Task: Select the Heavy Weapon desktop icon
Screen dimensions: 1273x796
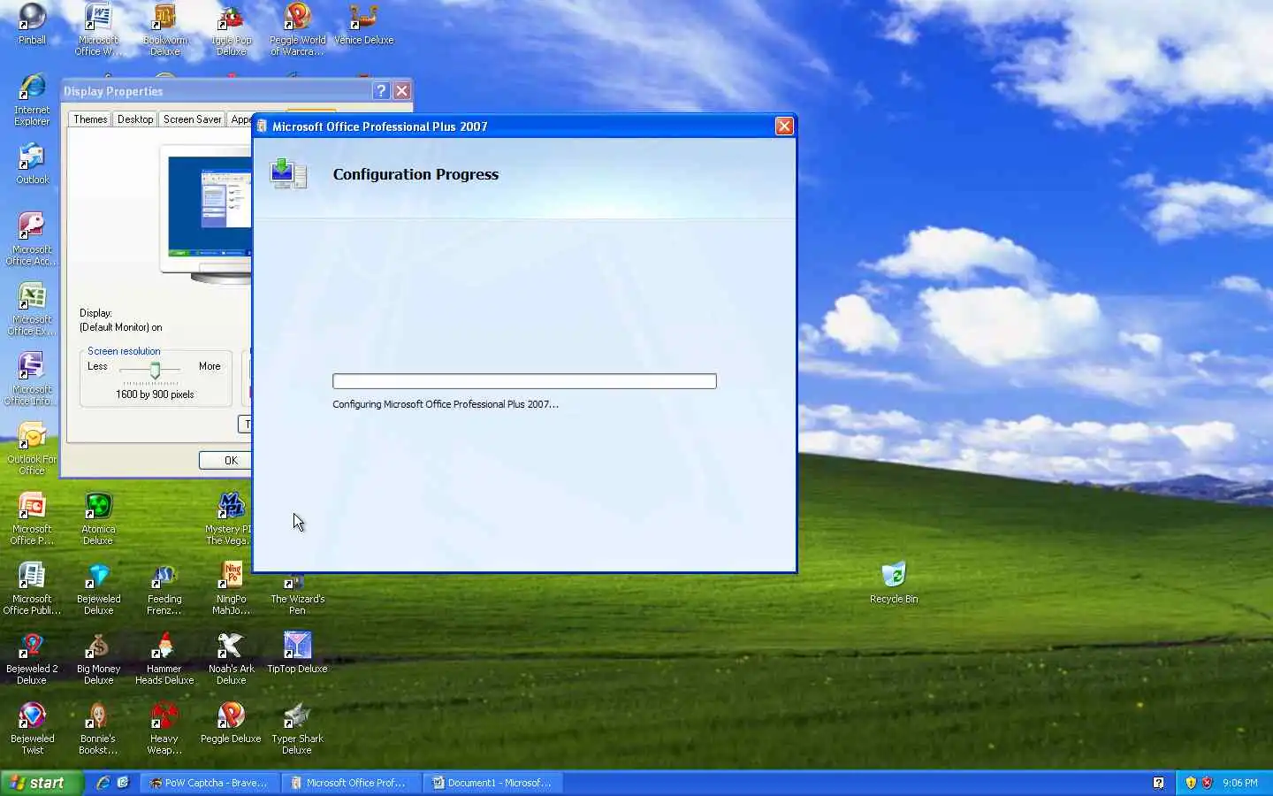Action: (x=164, y=728)
